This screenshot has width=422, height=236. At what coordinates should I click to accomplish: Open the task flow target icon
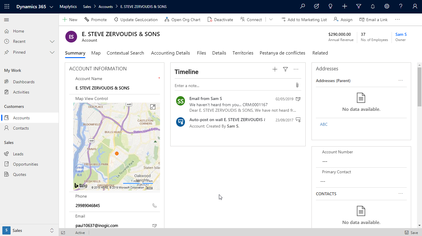(x=316, y=6)
